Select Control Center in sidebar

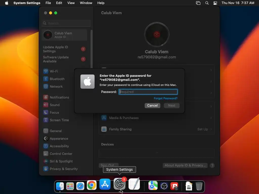pyautogui.click(x=58, y=154)
